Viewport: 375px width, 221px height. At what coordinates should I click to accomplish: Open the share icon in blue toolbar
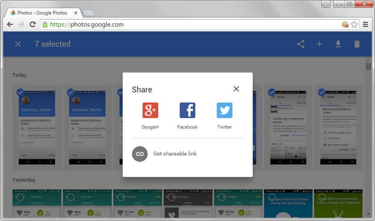301,44
